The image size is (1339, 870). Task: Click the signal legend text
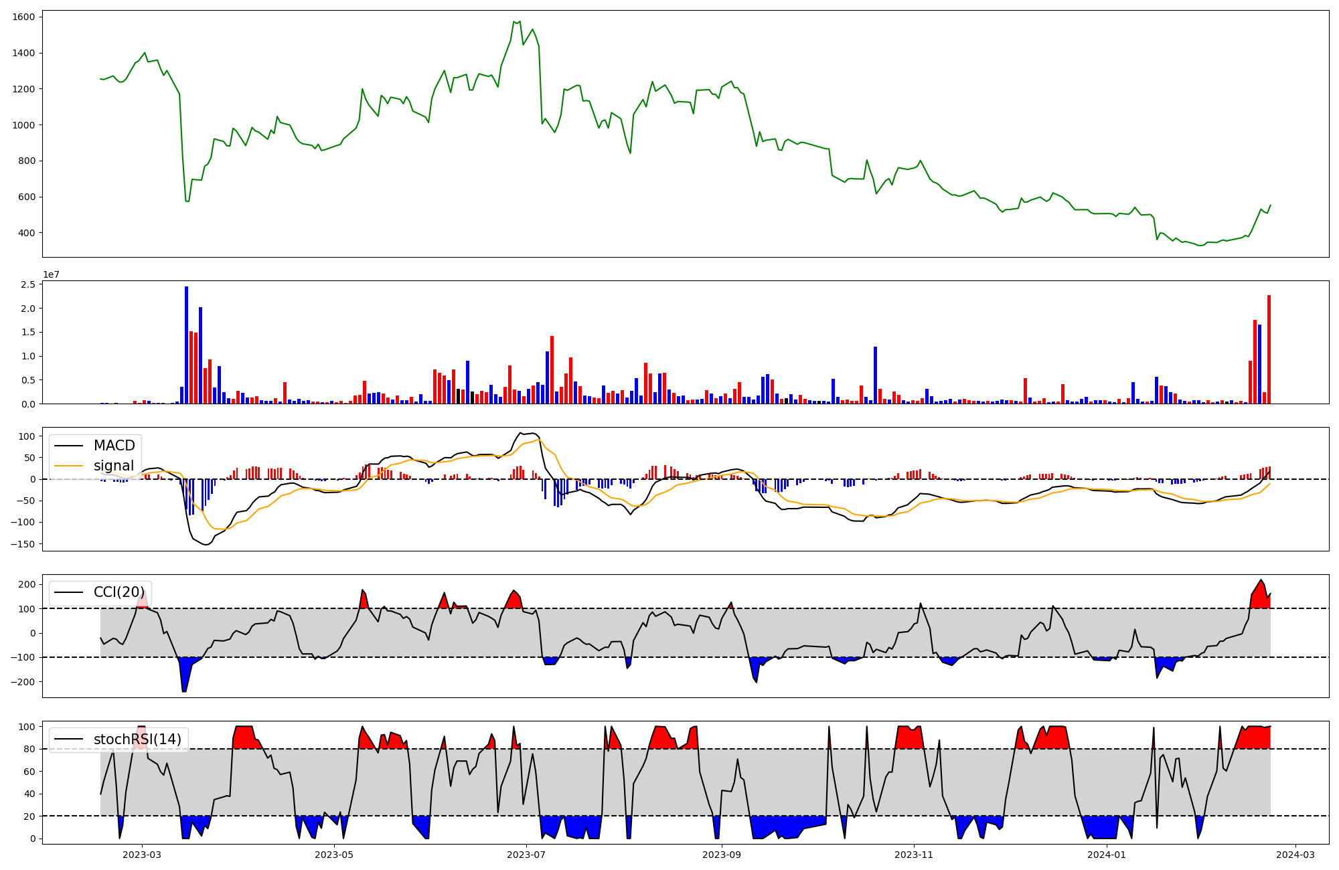114,466
